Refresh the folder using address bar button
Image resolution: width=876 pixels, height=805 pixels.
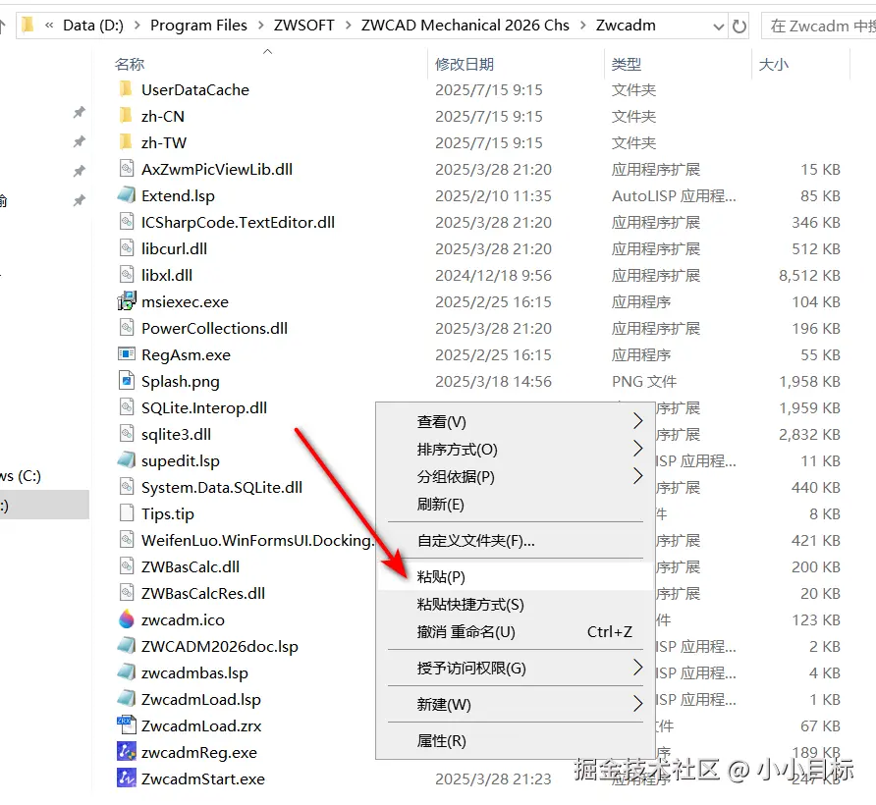coord(739,26)
